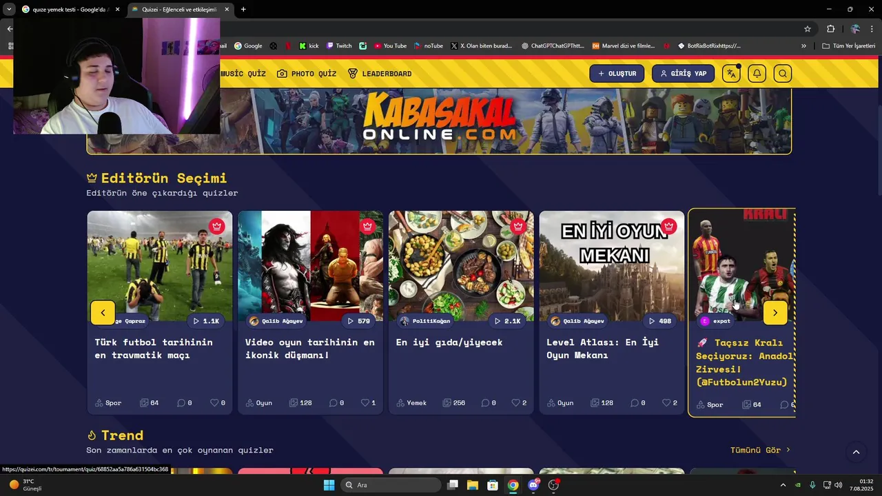Click the like heart on Türk futbol card
The height and width of the screenshot is (496, 882).
pos(214,403)
